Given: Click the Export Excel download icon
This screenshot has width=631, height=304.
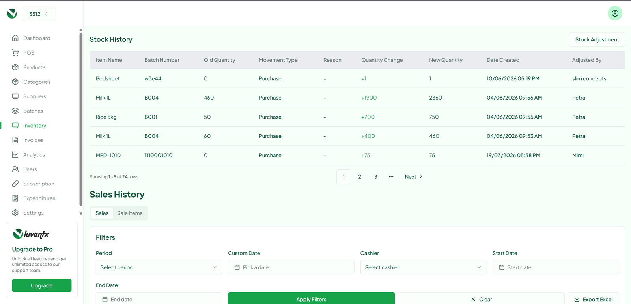Looking at the screenshot, I should point(577,300).
